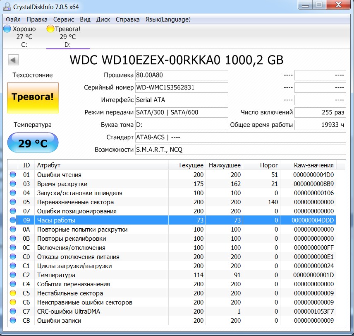Select disk D: with Тревога! status
Screen dimensions: 354x336
[68, 36]
